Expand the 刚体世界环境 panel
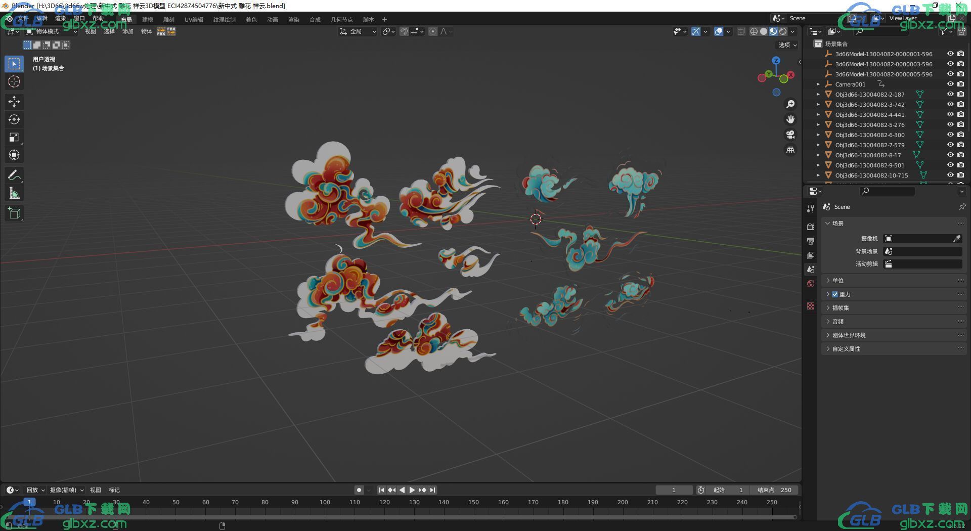 pos(894,335)
